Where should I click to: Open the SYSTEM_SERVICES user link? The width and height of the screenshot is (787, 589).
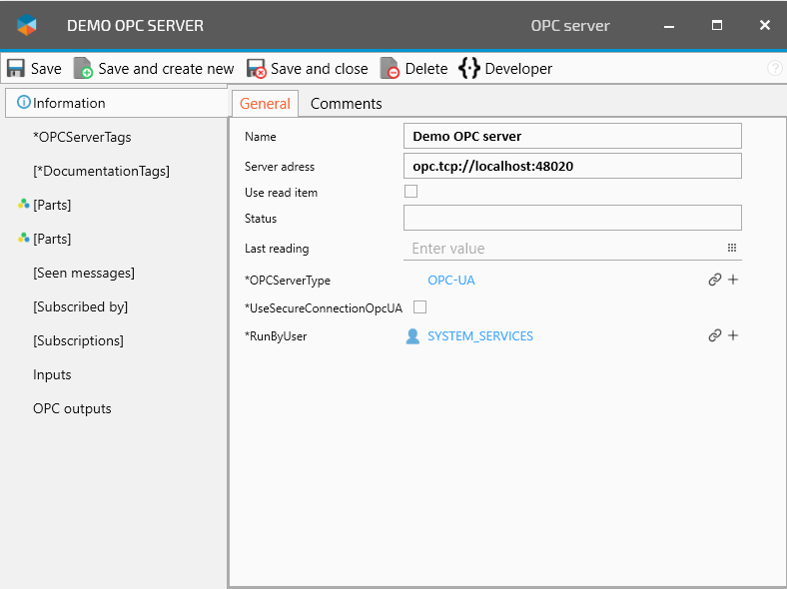pyautogui.click(x=479, y=336)
